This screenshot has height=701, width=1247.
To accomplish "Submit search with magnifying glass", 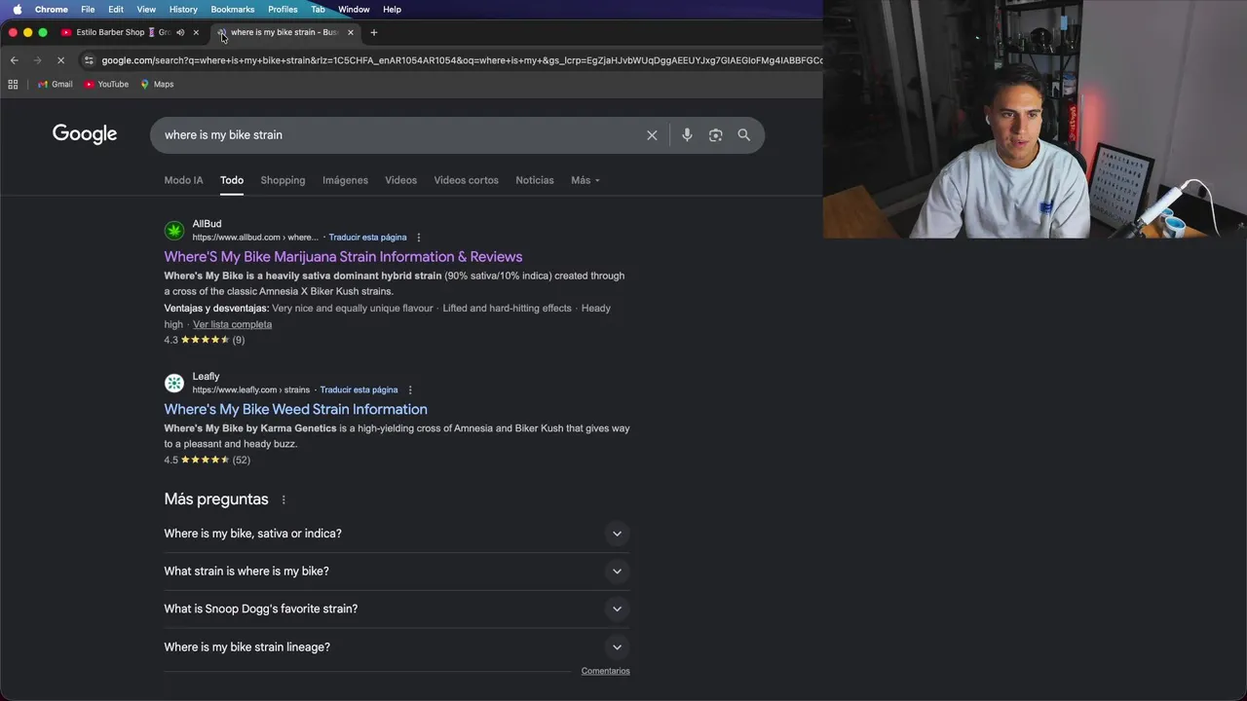I will pos(744,135).
